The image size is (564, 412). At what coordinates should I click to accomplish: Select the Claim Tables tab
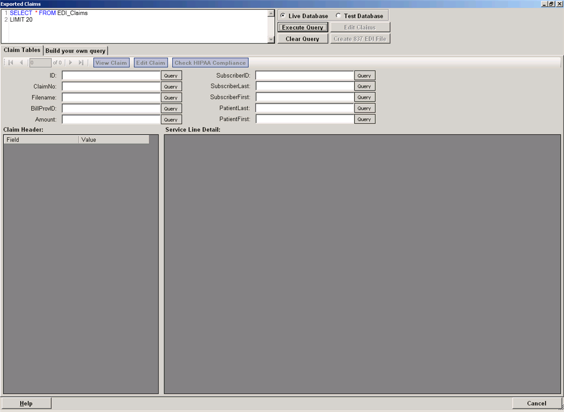[22, 50]
